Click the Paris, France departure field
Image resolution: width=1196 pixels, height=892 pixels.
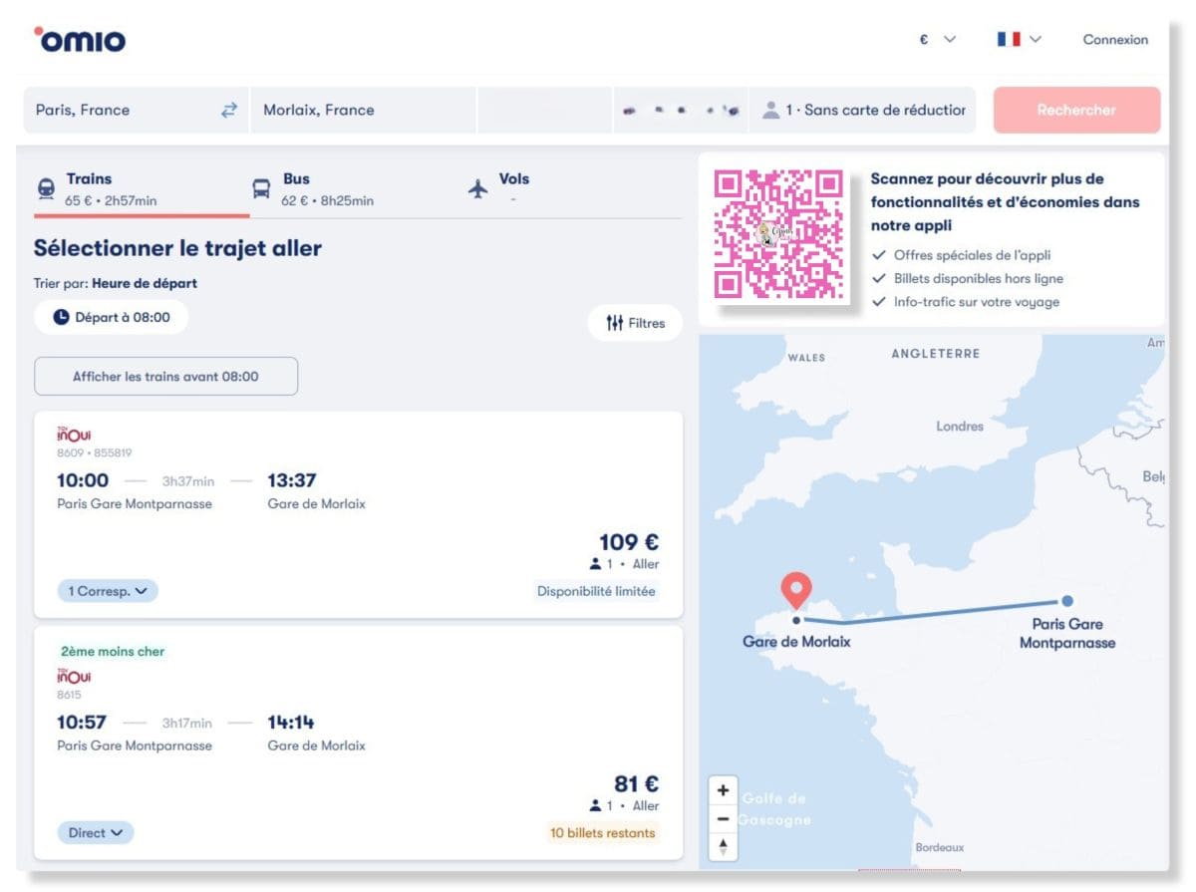coord(135,110)
